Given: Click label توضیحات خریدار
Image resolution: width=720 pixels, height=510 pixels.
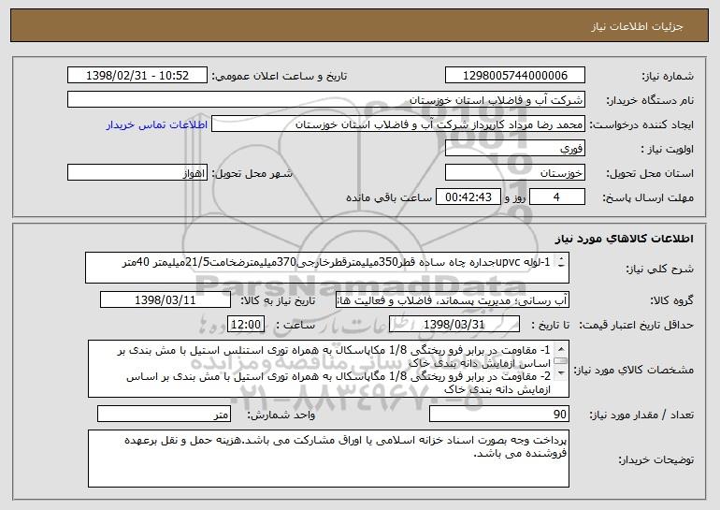Looking at the screenshot, I should click(x=656, y=459).
